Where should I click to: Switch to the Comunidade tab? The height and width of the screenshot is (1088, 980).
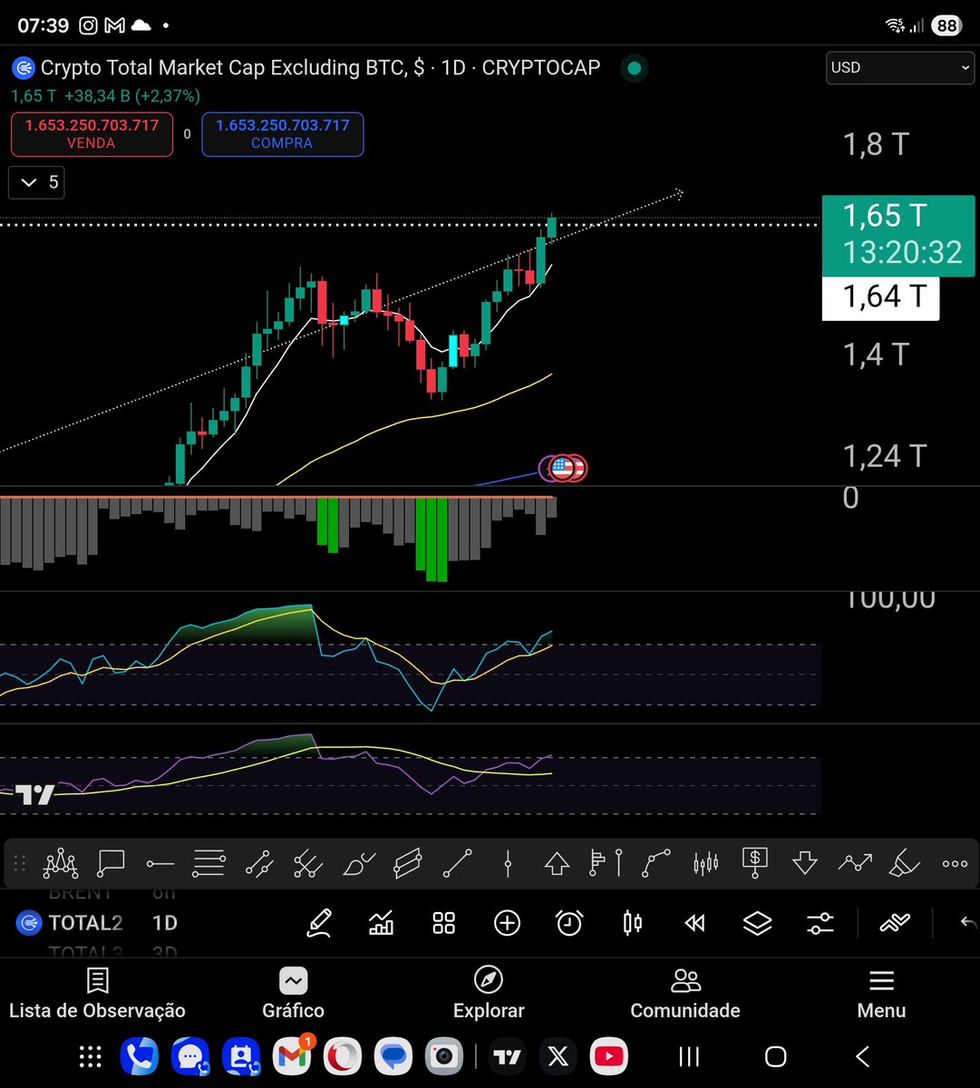tap(685, 993)
